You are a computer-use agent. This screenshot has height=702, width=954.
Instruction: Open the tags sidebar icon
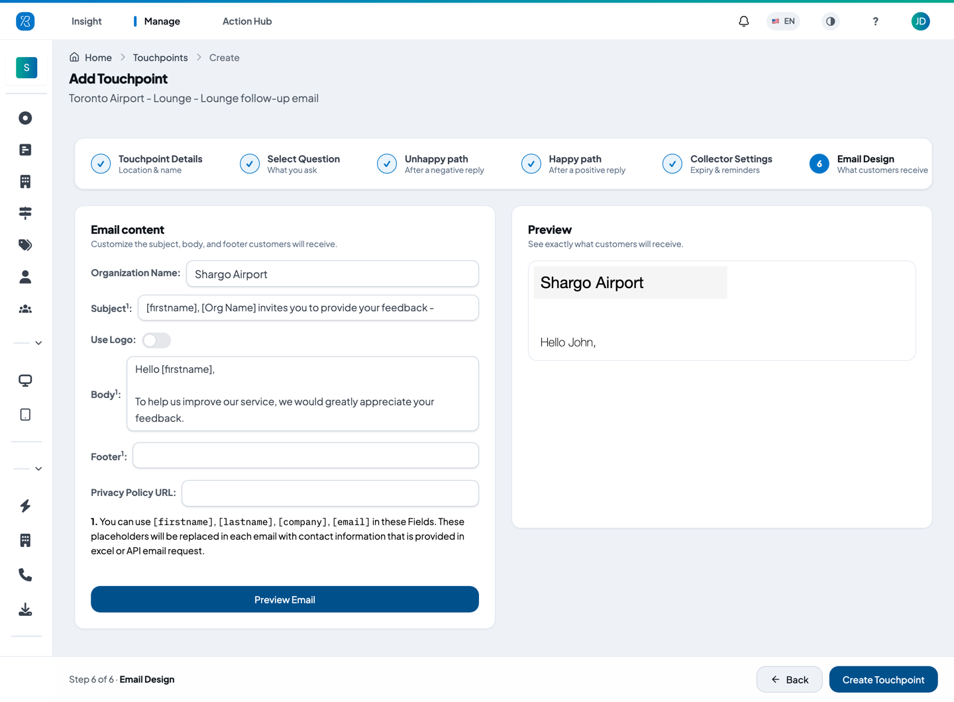pos(25,245)
